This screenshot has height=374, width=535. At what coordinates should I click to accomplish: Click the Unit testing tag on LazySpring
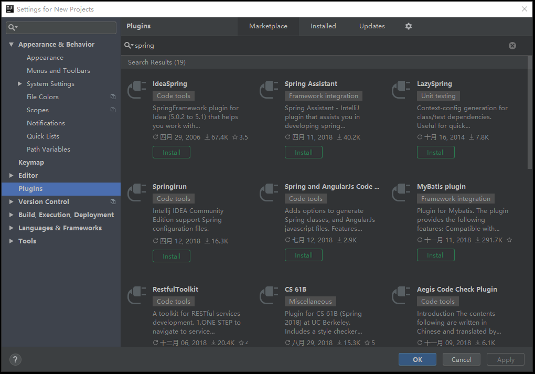(x=438, y=96)
